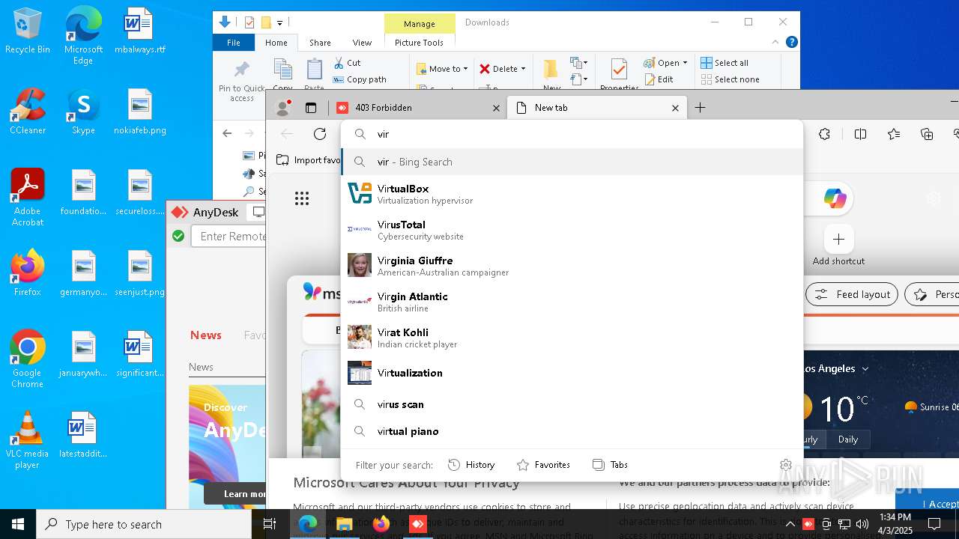This screenshot has width=959, height=539.
Task: Open Explorer File menu tab
Action: 234,43
